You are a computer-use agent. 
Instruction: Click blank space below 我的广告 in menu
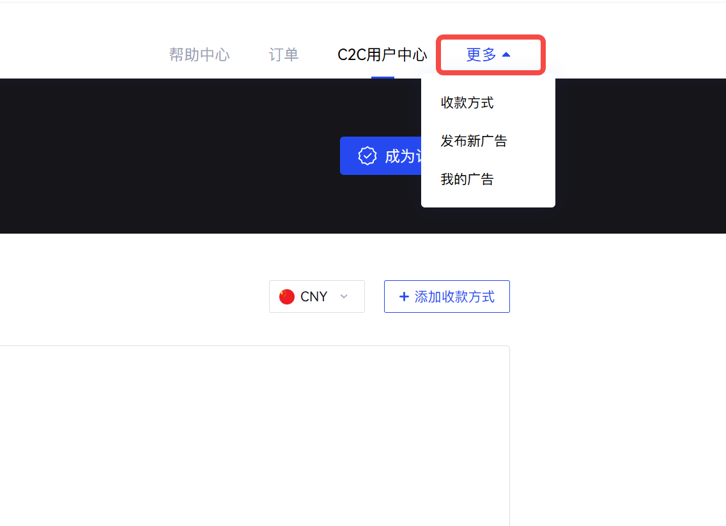click(488, 200)
